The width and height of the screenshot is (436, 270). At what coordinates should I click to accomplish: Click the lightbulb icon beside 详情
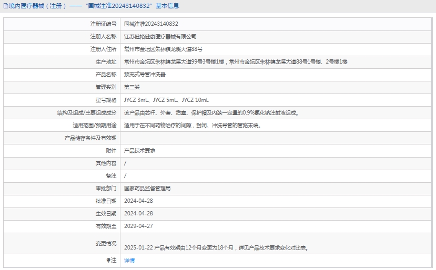(x=109, y=260)
